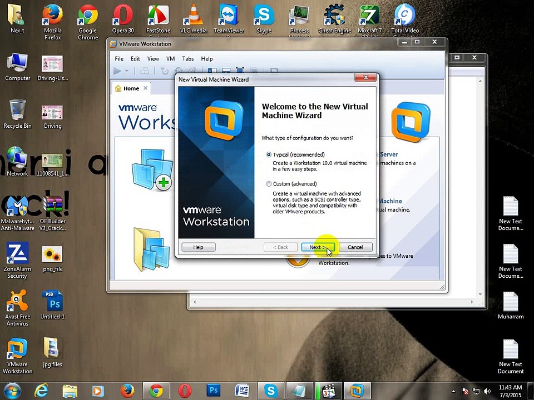This screenshot has height=400, width=534.
Task: Select the png_file sunflower image icon
Action: pos(52,259)
